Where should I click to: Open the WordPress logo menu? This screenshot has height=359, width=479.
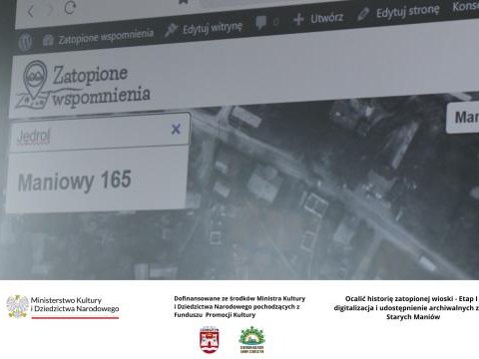point(25,42)
